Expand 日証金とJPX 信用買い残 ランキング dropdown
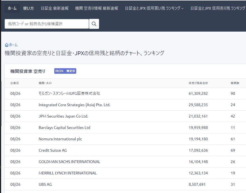This screenshot has height=193, width=246. pos(154,8)
